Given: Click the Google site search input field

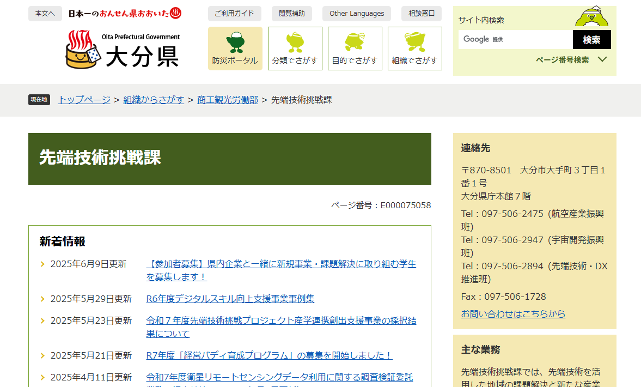Looking at the screenshot, I should (x=515, y=39).
